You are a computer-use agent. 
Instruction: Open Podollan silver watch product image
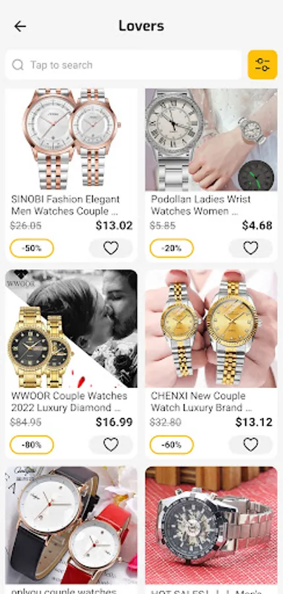[x=211, y=139]
